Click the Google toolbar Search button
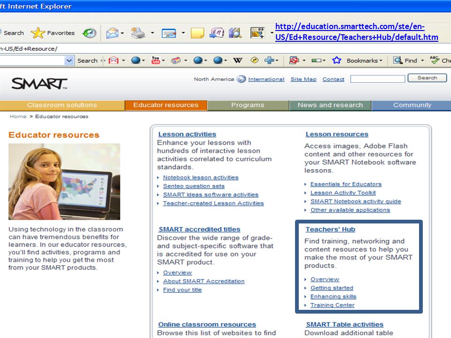Viewport: 451px width, 338px height. [x=87, y=61]
